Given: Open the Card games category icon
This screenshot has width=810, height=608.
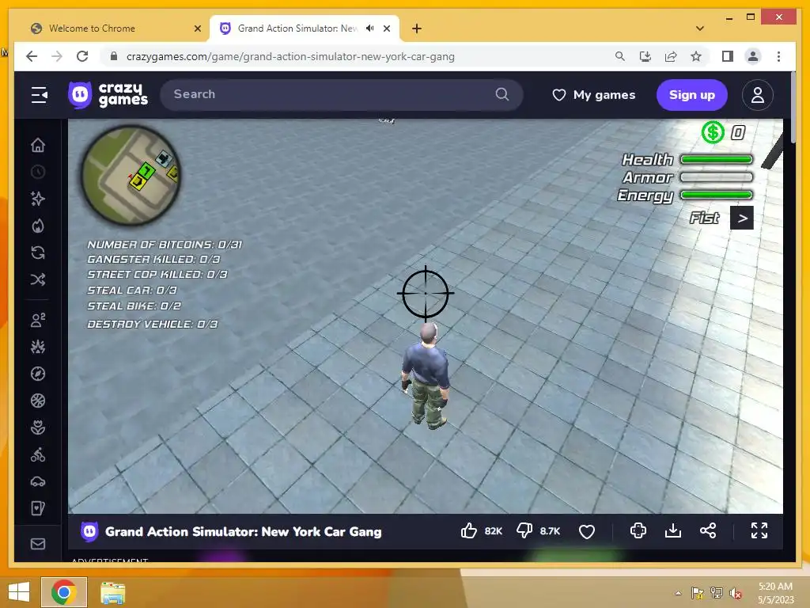Looking at the screenshot, I should pos(38,509).
